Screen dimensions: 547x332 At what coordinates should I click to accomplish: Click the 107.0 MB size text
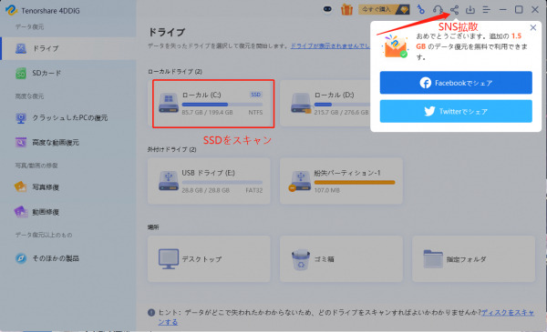pos(327,190)
